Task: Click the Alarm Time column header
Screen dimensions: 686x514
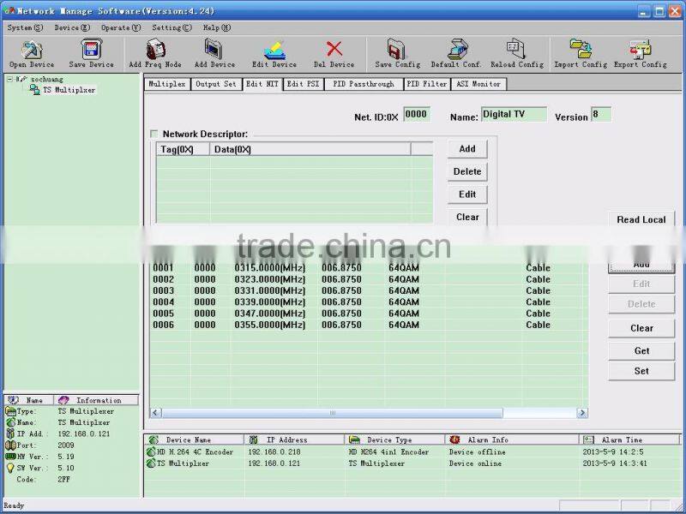Action: [x=630, y=439]
